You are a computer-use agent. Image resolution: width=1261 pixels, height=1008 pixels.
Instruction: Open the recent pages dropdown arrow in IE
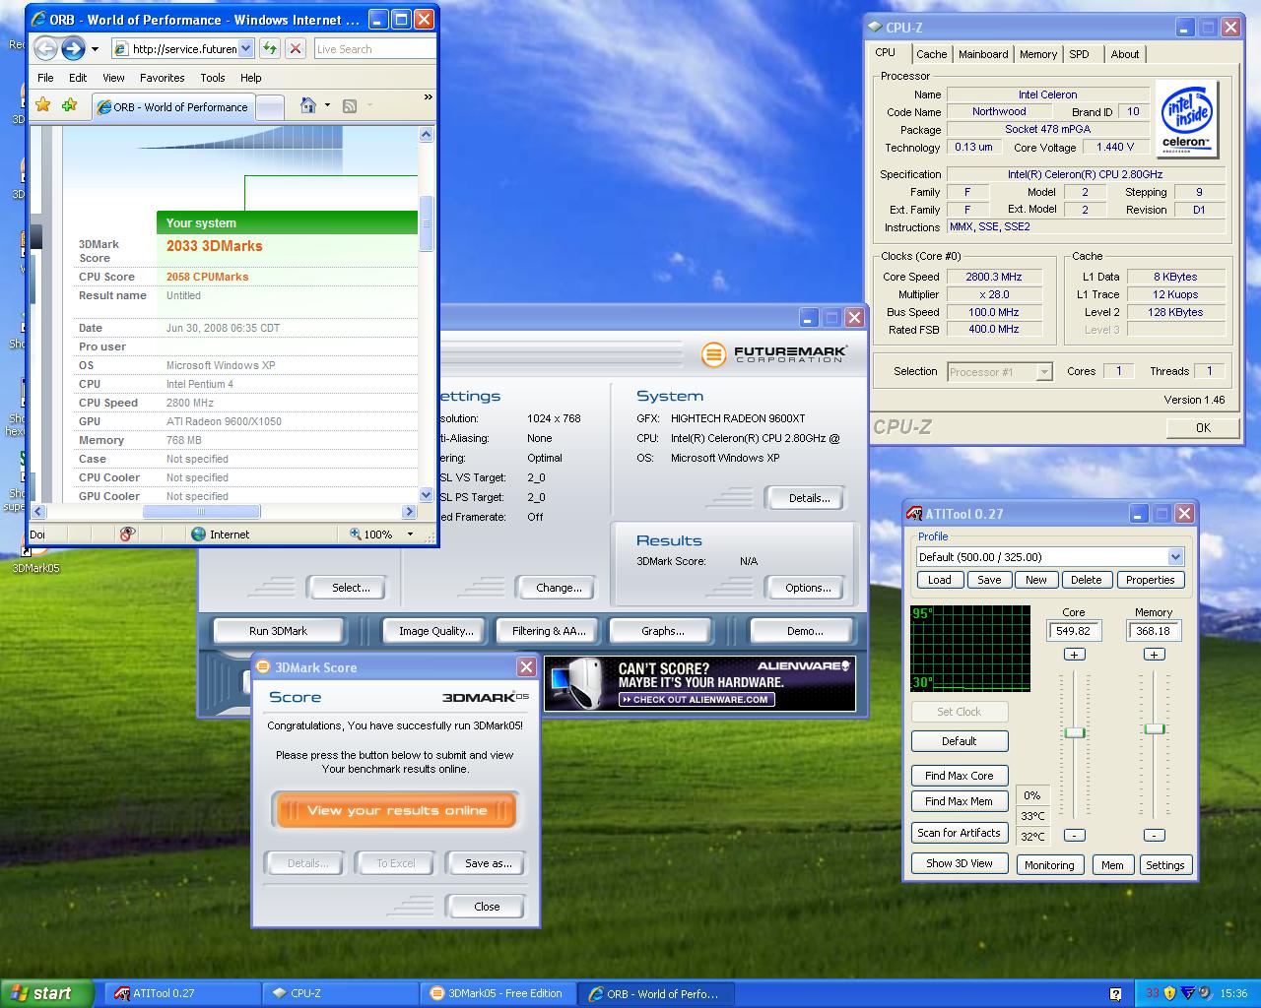[95, 48]
